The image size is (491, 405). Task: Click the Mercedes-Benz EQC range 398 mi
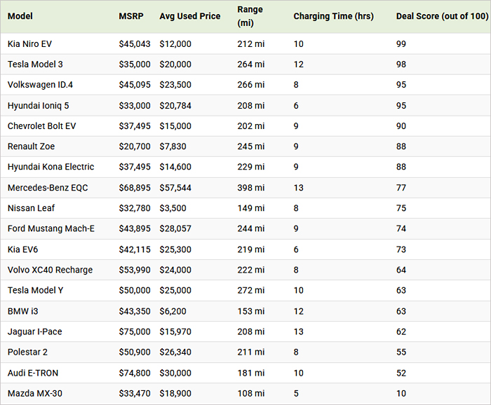pyautogui.click(x=251, y=188)
